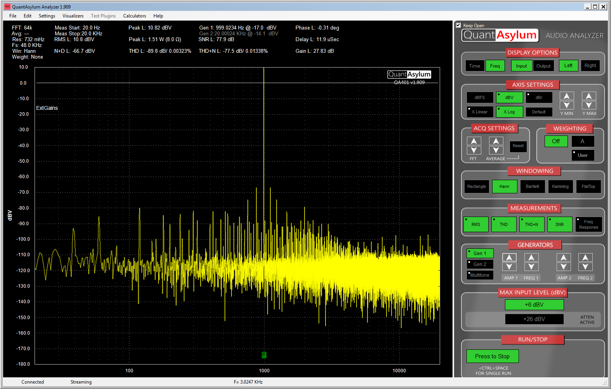The height and width of the screenshot is (389, 611).
Task: Toggle Left channel display
Action: 568,66
